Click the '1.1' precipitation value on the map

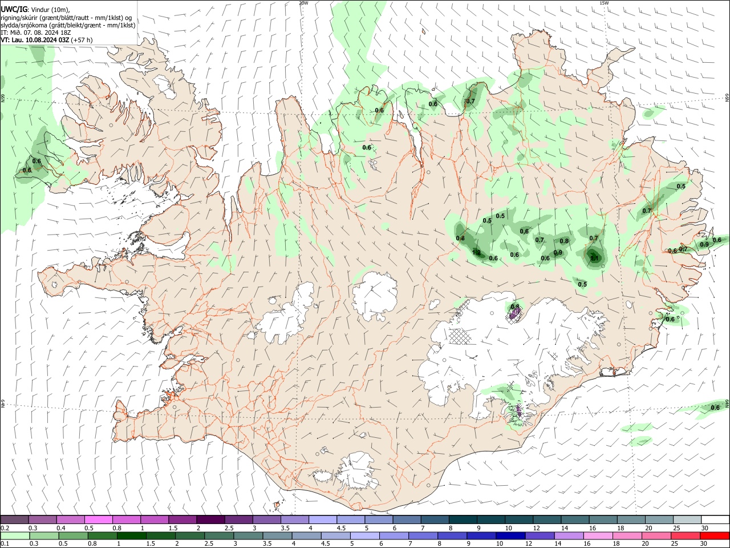click(x=595, y=258)
